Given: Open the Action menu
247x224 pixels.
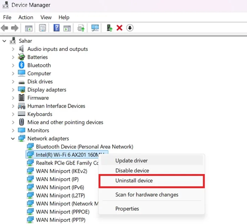Looking at the screenshot, I should 26,17.
